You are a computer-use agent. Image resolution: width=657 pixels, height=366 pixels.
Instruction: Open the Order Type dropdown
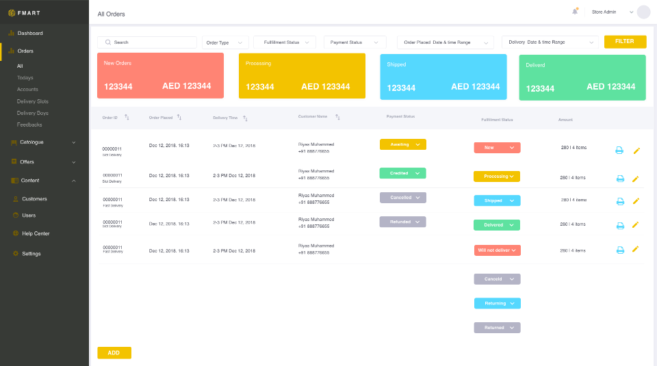pyautogui.click(x=224, y=42)
